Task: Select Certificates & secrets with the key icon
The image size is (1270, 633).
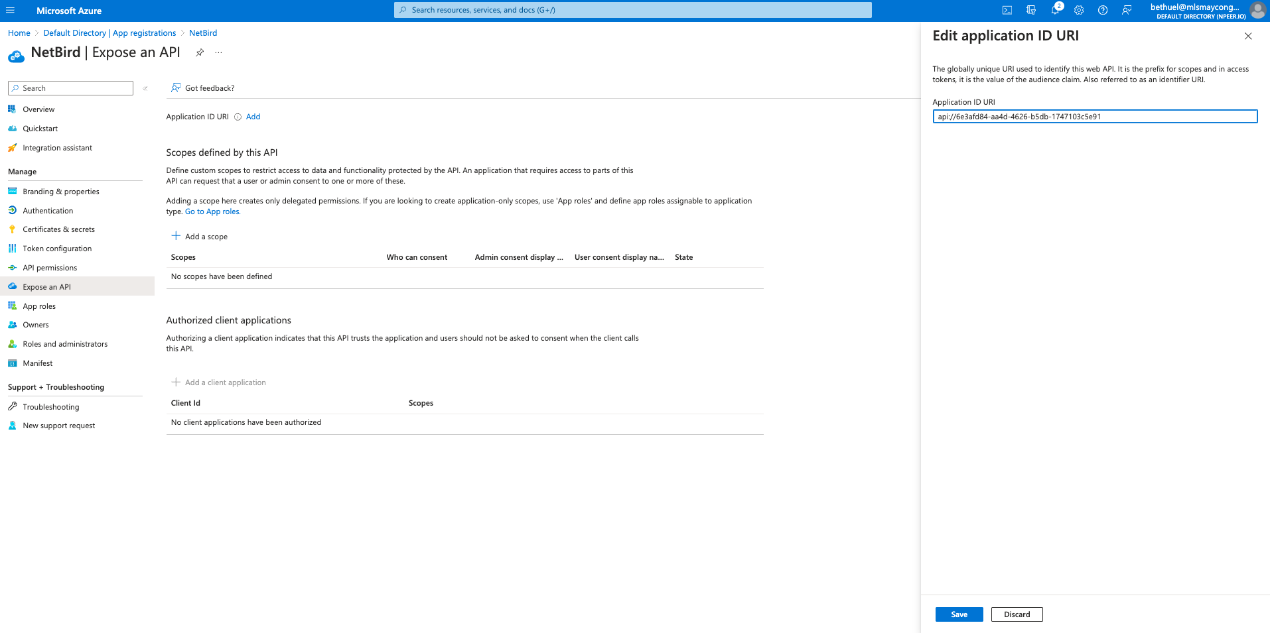Action: [x=58, y=229]
